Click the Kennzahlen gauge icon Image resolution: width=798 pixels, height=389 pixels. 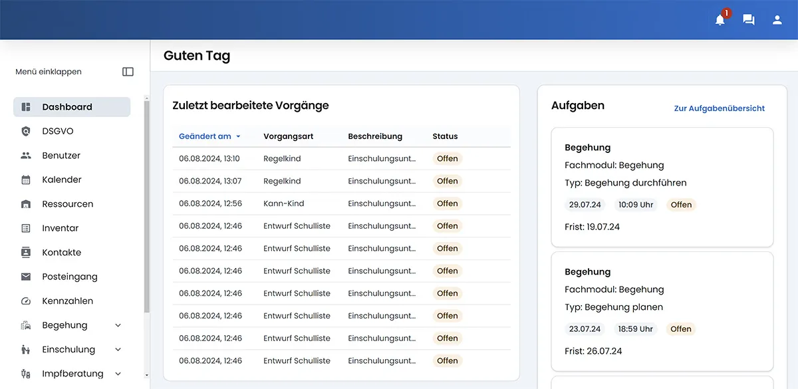pos(26,301)
